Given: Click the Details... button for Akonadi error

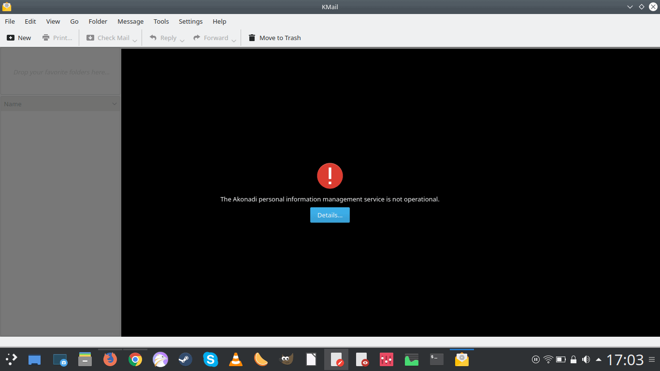Looking at the screenshot, I should click(x=330, y=215).
